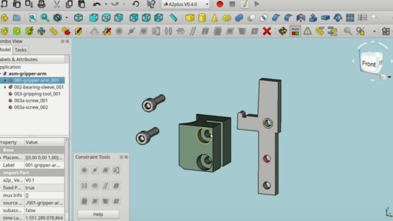Expand the 001-gripper-arm_001 tree node
This screenshot has width=393, height=221.
pyautogui.click(x=5, y=80)
